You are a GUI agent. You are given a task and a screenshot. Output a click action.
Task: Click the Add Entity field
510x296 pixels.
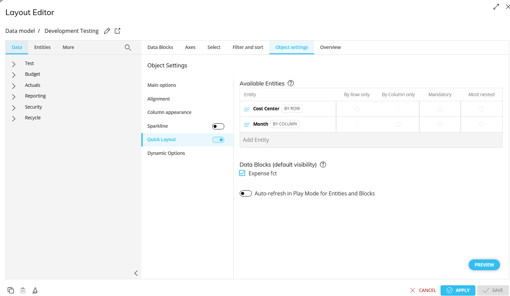[x=371, y=140]
